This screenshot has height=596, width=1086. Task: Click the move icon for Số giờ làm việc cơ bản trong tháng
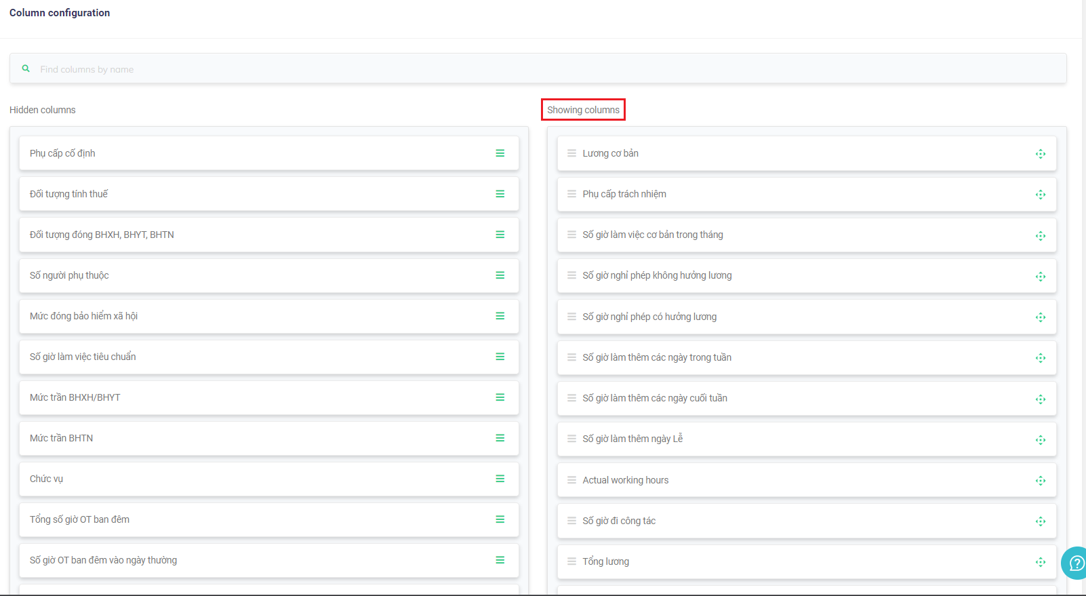(x=1041, y=236)
